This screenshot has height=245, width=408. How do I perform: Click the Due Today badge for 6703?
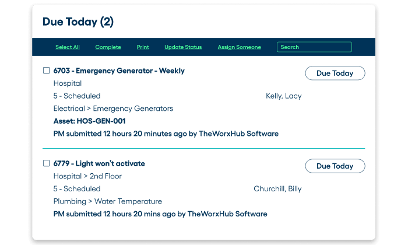335,73
